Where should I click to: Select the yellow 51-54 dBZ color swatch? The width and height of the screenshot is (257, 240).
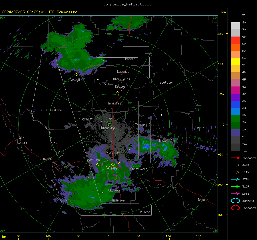pos(235,62)
